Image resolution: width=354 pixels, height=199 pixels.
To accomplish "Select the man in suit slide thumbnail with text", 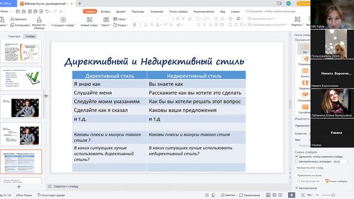I will [x=21, y=134].
